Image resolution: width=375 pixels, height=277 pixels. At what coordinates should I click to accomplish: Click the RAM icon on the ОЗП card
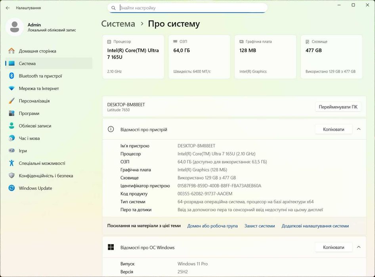tap(175, 41)
